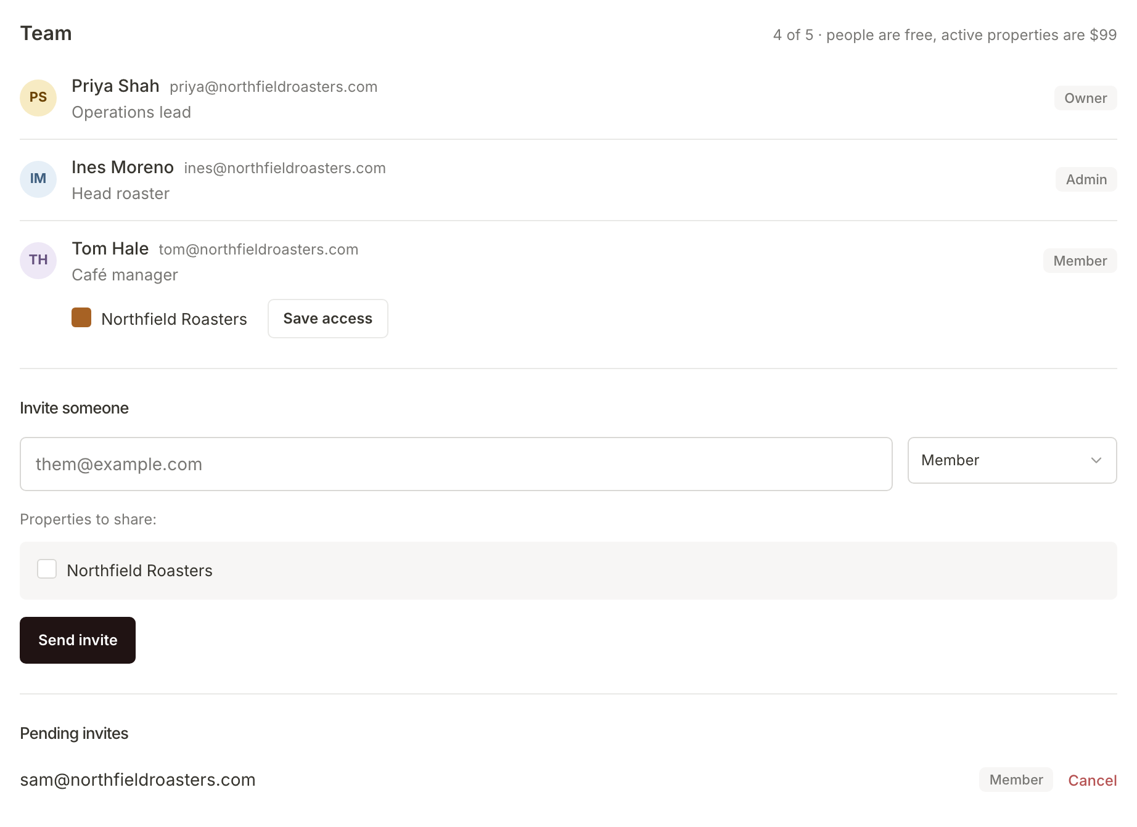
Task: Click the name Ines Moreno
Action: [x=123, y=167]
